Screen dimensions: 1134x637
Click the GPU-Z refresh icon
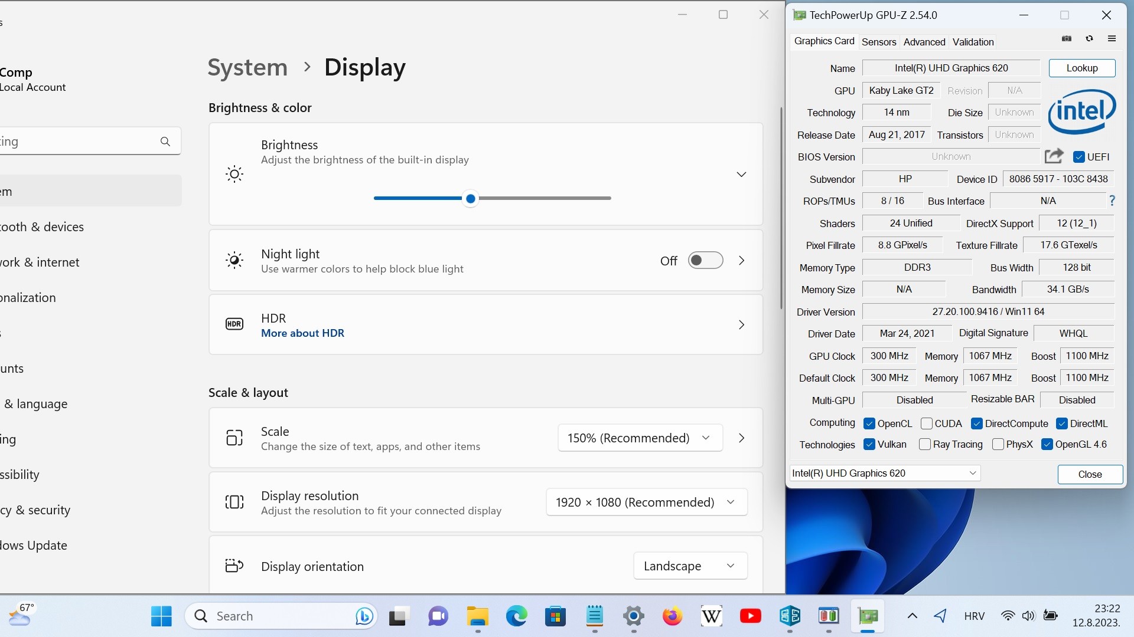tap(1089, 39)
